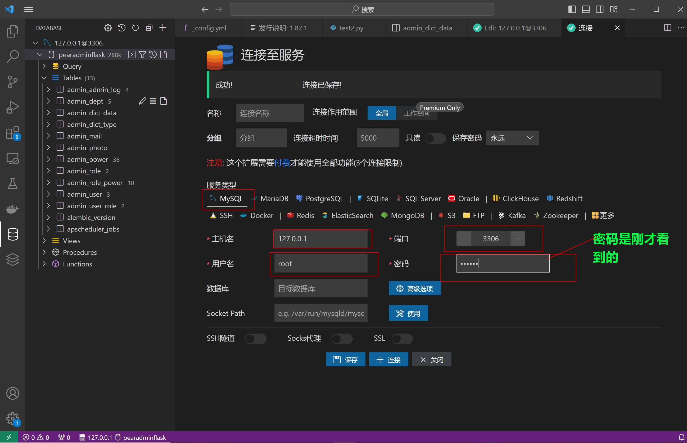687x443 pixels.
Task: Open Database view in activity bar
Action: coord(13,234)
